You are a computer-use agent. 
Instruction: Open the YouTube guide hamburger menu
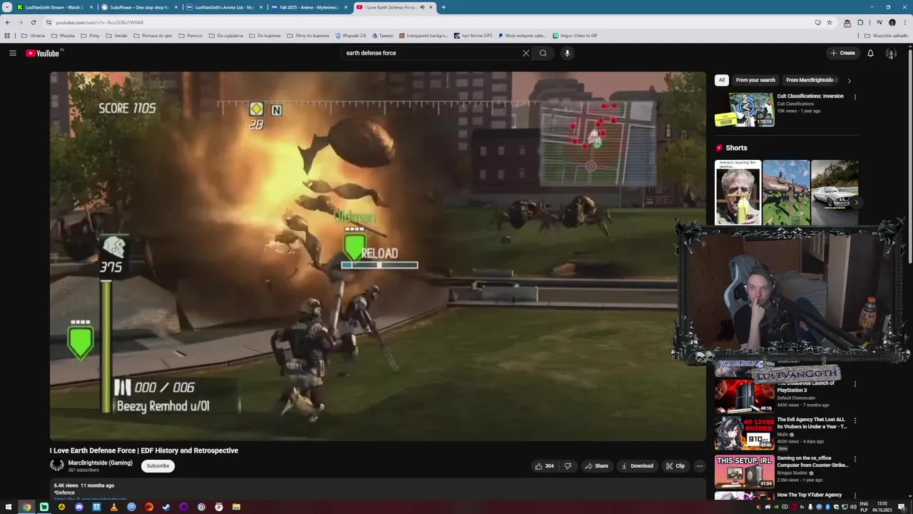[12, 53]
